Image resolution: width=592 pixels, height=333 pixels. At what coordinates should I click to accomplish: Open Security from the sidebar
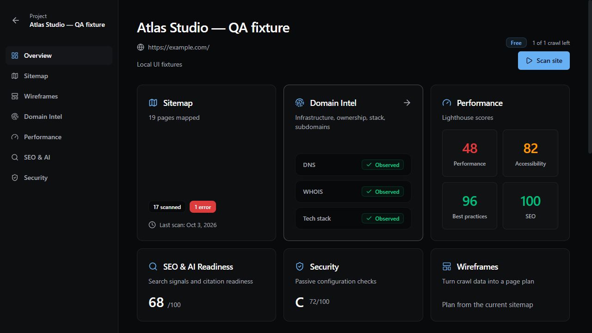coord(59,178)
